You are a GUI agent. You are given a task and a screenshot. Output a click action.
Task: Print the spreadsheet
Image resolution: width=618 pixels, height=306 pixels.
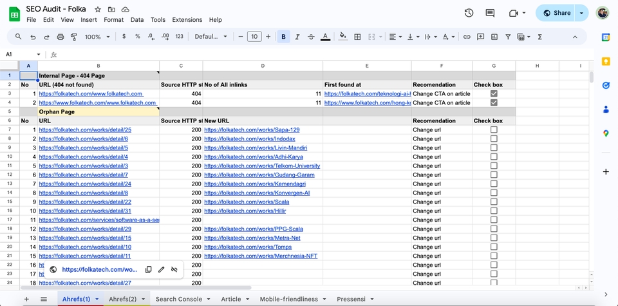point(61,37)
